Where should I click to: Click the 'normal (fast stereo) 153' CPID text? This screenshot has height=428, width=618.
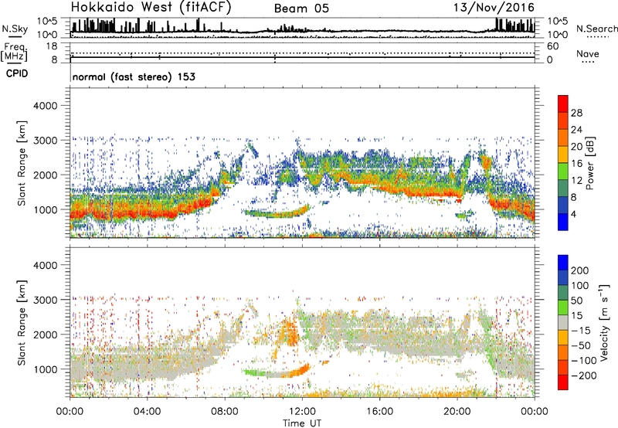pos(134,76)
